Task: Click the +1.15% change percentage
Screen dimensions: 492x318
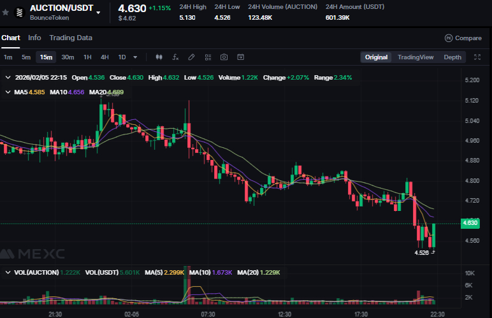Action: 160,8
